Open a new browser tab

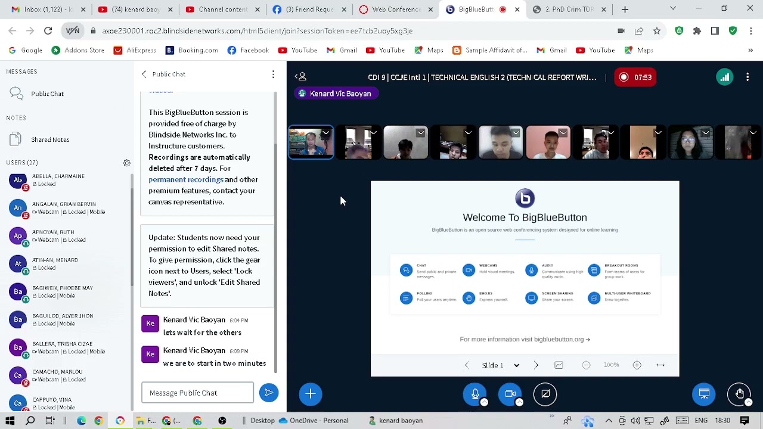625,10
